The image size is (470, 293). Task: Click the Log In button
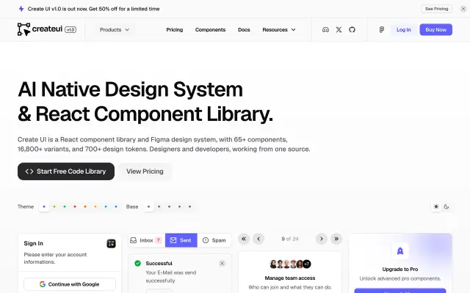[403, 29]
